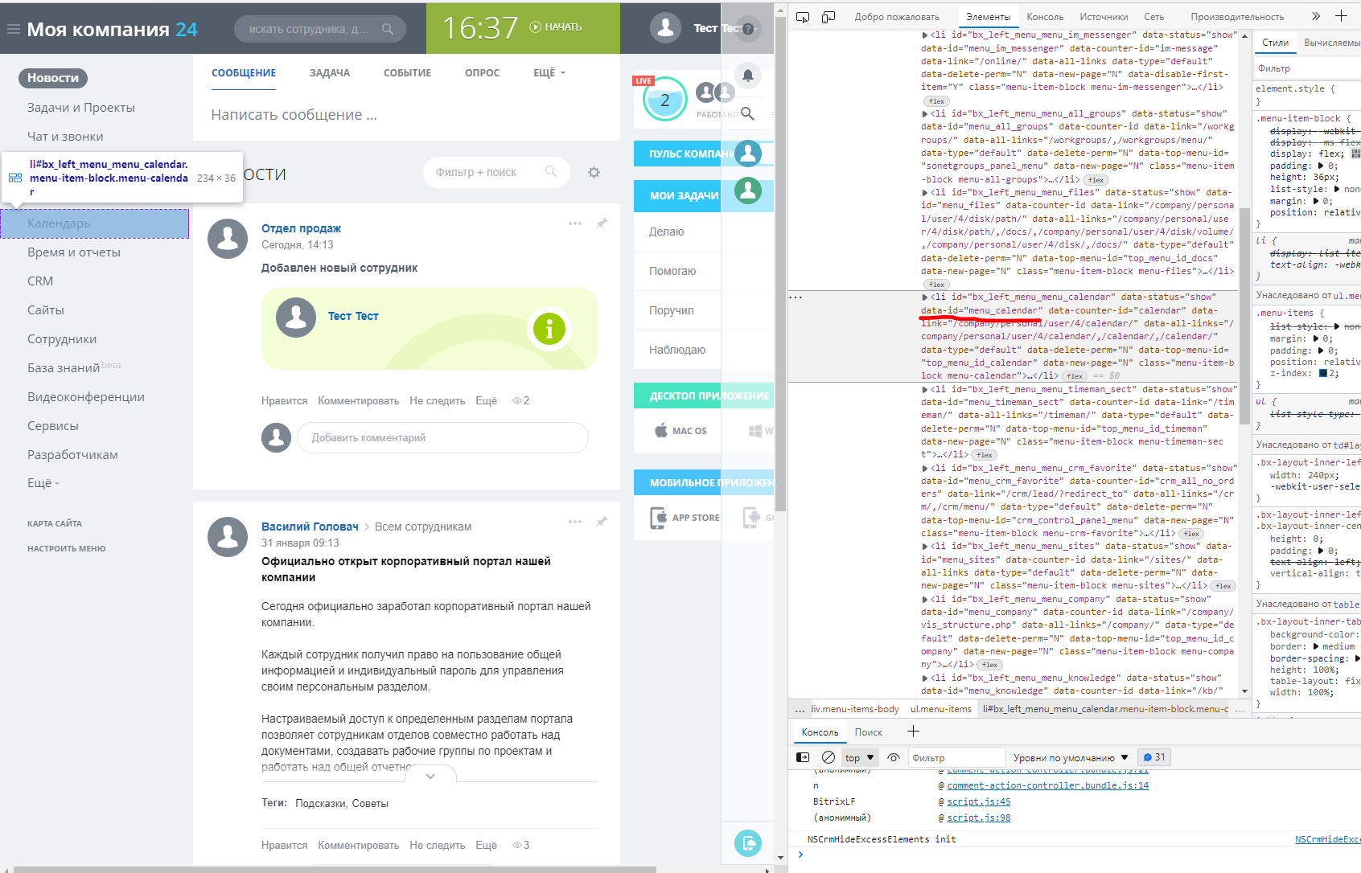Open 'Уровни по умолчанию' log levels dropdown
1361x873 pixels.
click(x=1070, y=757)
